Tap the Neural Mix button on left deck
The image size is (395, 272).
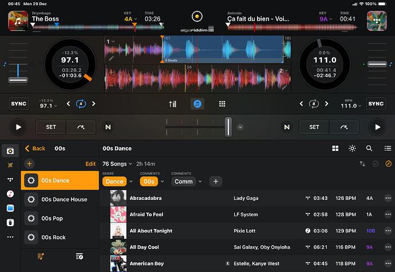coord(108,127)
